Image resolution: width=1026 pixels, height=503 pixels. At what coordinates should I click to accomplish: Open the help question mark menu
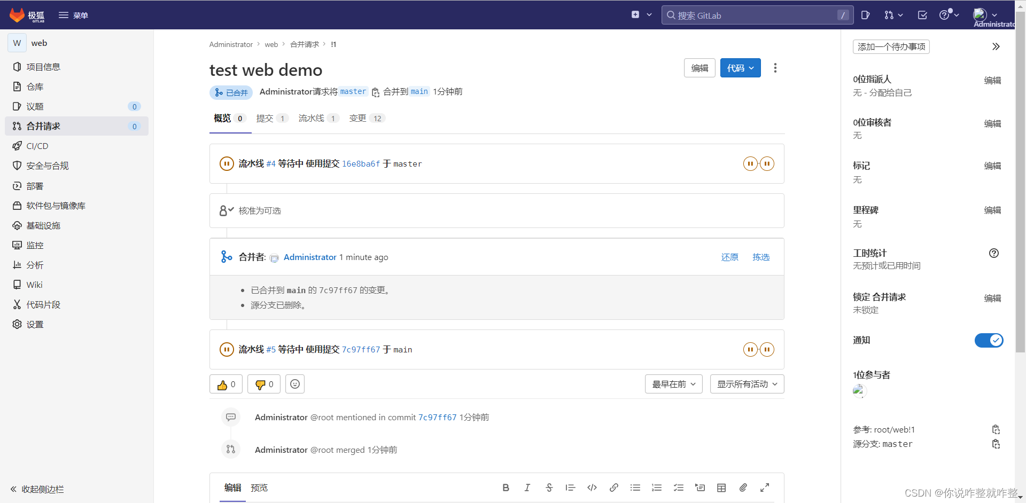949,15
